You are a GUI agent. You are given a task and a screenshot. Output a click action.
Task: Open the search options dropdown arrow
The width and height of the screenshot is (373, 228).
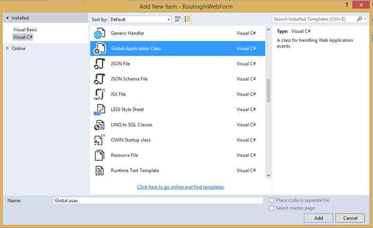tap(365, 19)
